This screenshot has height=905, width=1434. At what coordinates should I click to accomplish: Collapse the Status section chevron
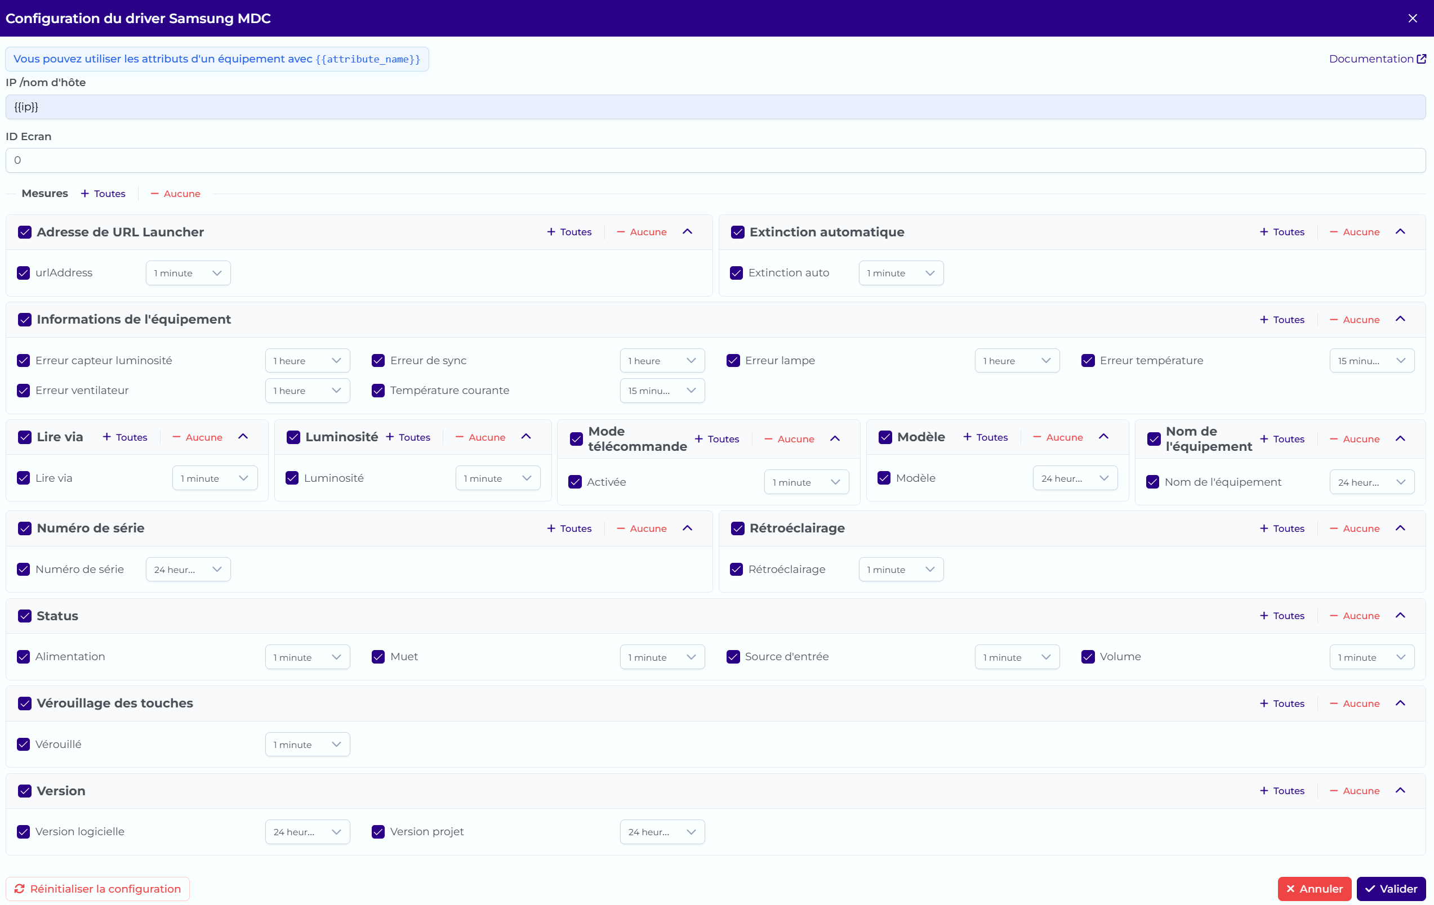pos(1400,615)
